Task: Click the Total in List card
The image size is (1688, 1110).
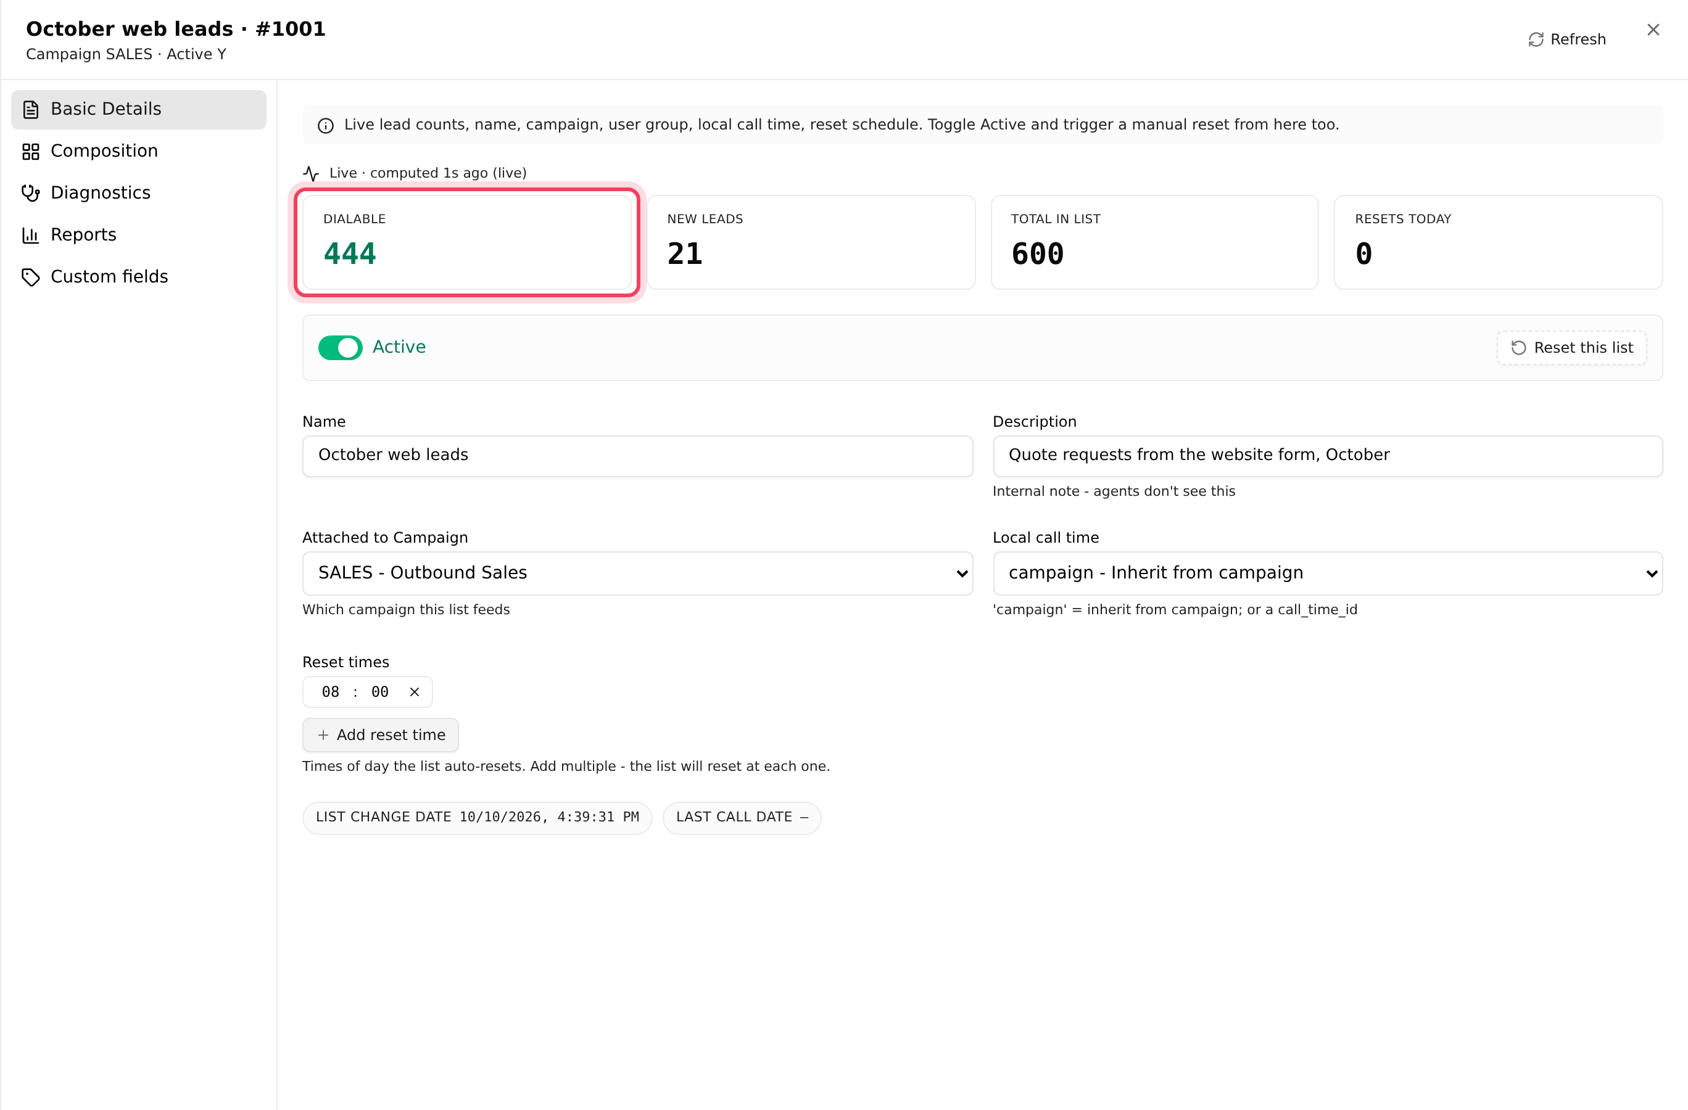Action: point(1155,242)
